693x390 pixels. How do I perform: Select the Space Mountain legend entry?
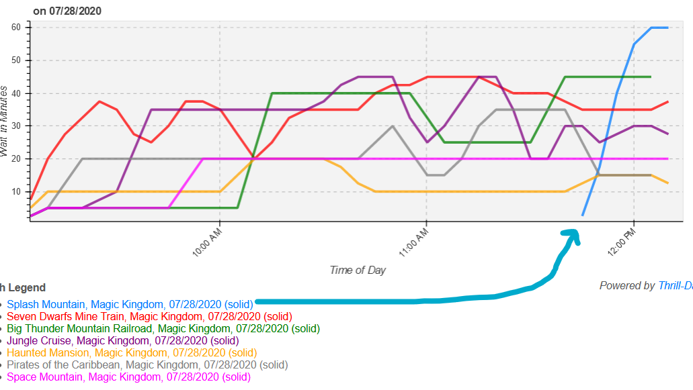tap(128, 377)
